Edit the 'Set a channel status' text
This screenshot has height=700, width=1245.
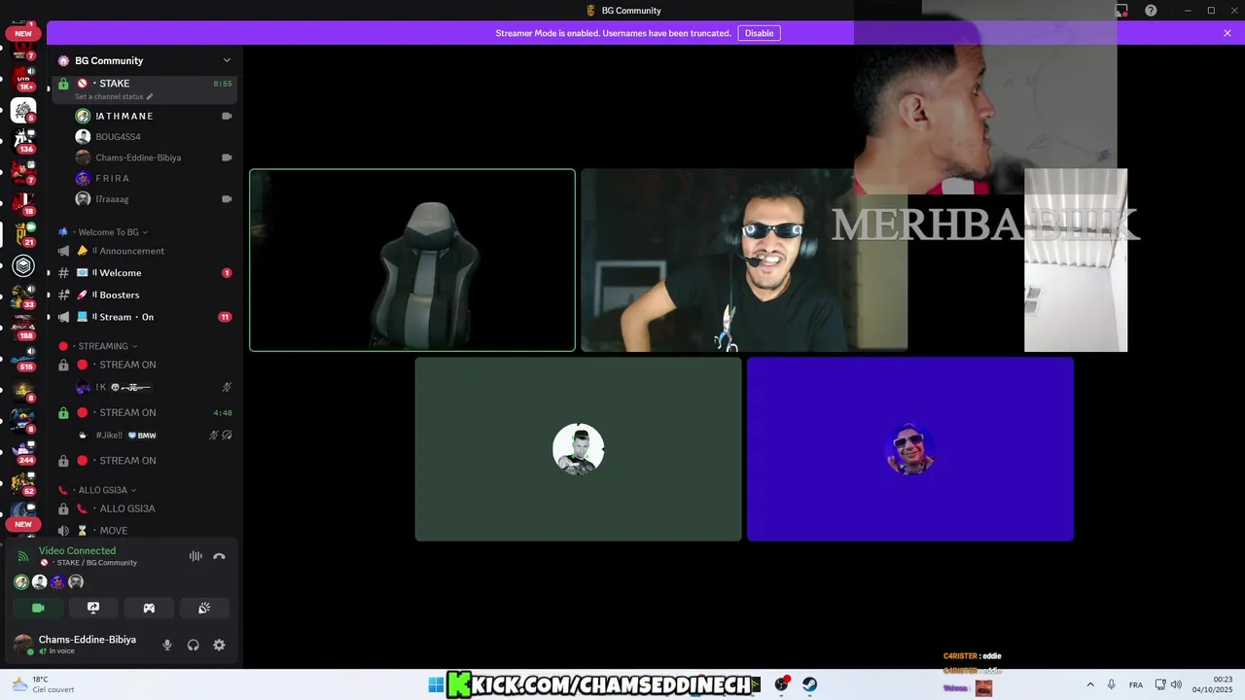[x=114, y=97]
